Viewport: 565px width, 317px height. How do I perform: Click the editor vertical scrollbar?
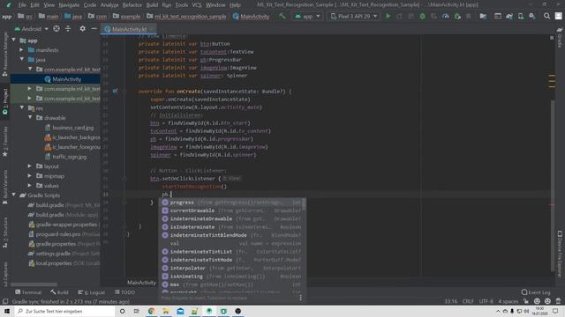552,185
